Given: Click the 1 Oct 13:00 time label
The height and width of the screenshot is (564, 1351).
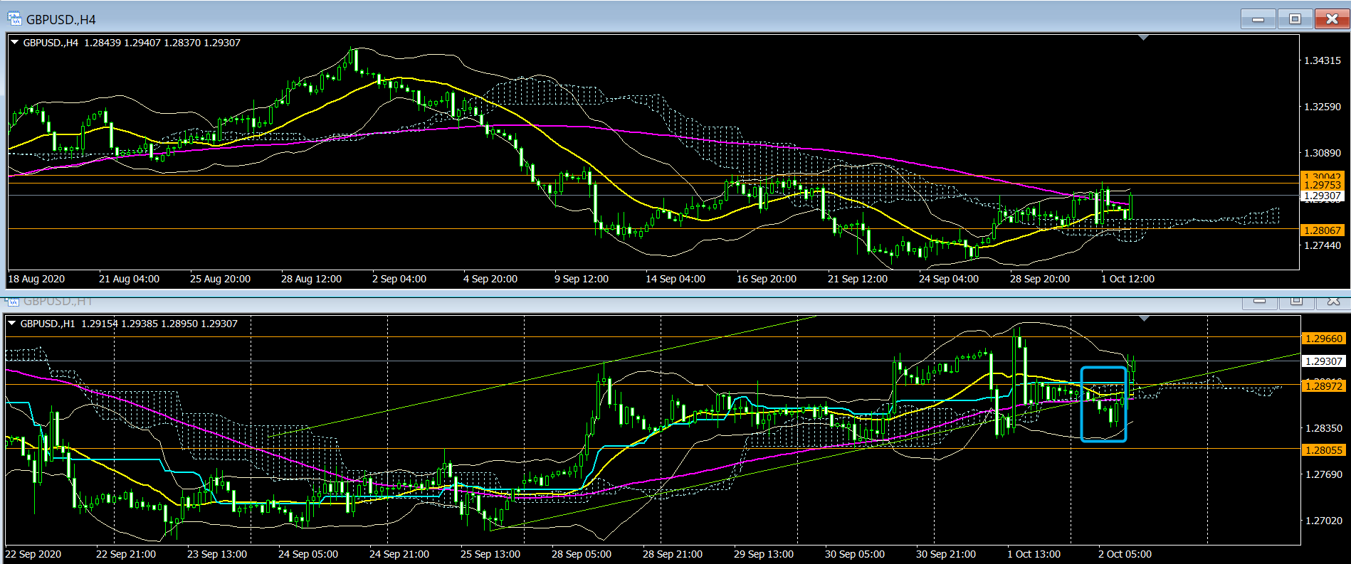Looking at the screenshot, I should (1034, 554).
